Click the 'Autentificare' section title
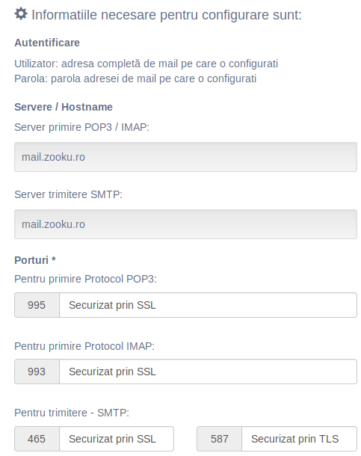 pos(47,43)
